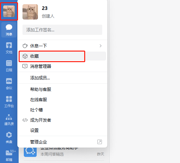Open the 工作台 workbench sidebar icon
The height and width of the screenshot is (163, 180).
point(9,102)
